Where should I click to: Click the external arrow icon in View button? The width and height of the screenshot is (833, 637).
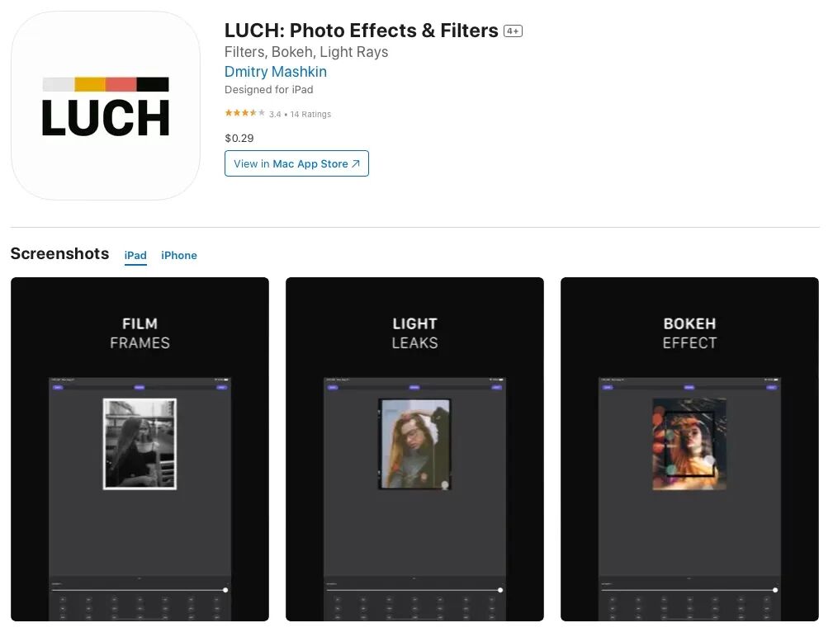click(x=356, y=164)
